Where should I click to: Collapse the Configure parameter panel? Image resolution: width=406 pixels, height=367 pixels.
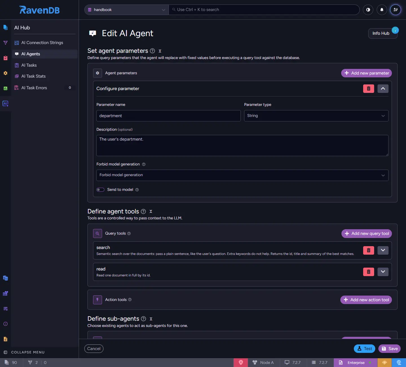pyautogui.click(x=383, y=89)
